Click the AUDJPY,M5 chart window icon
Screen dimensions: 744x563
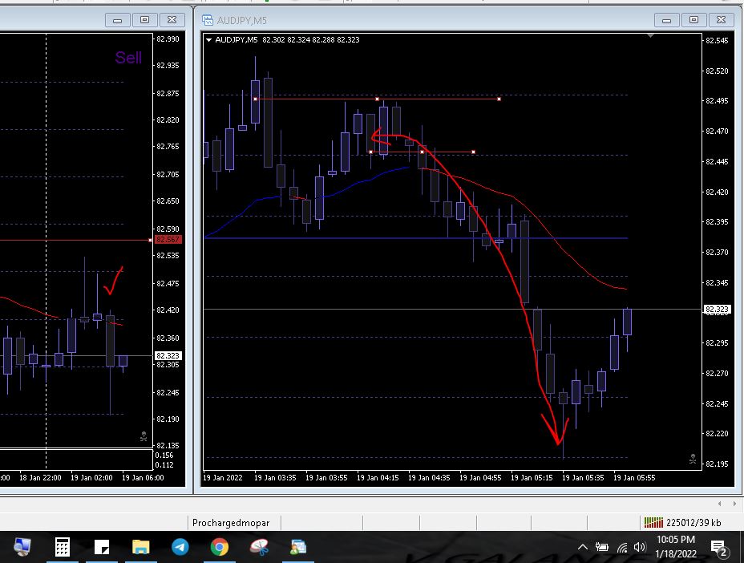208,20
